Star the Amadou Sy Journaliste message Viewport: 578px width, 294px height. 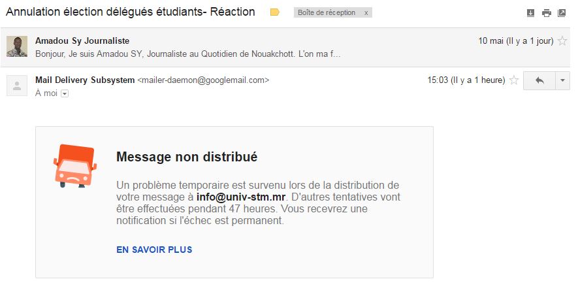[562, 41]
